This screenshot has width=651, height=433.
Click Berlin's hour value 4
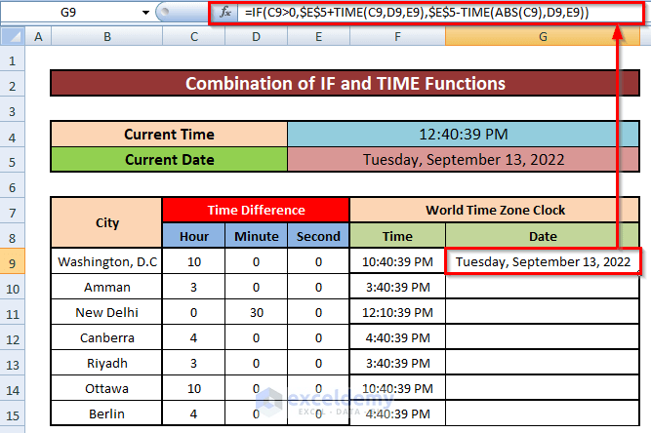tap(194, 413)
